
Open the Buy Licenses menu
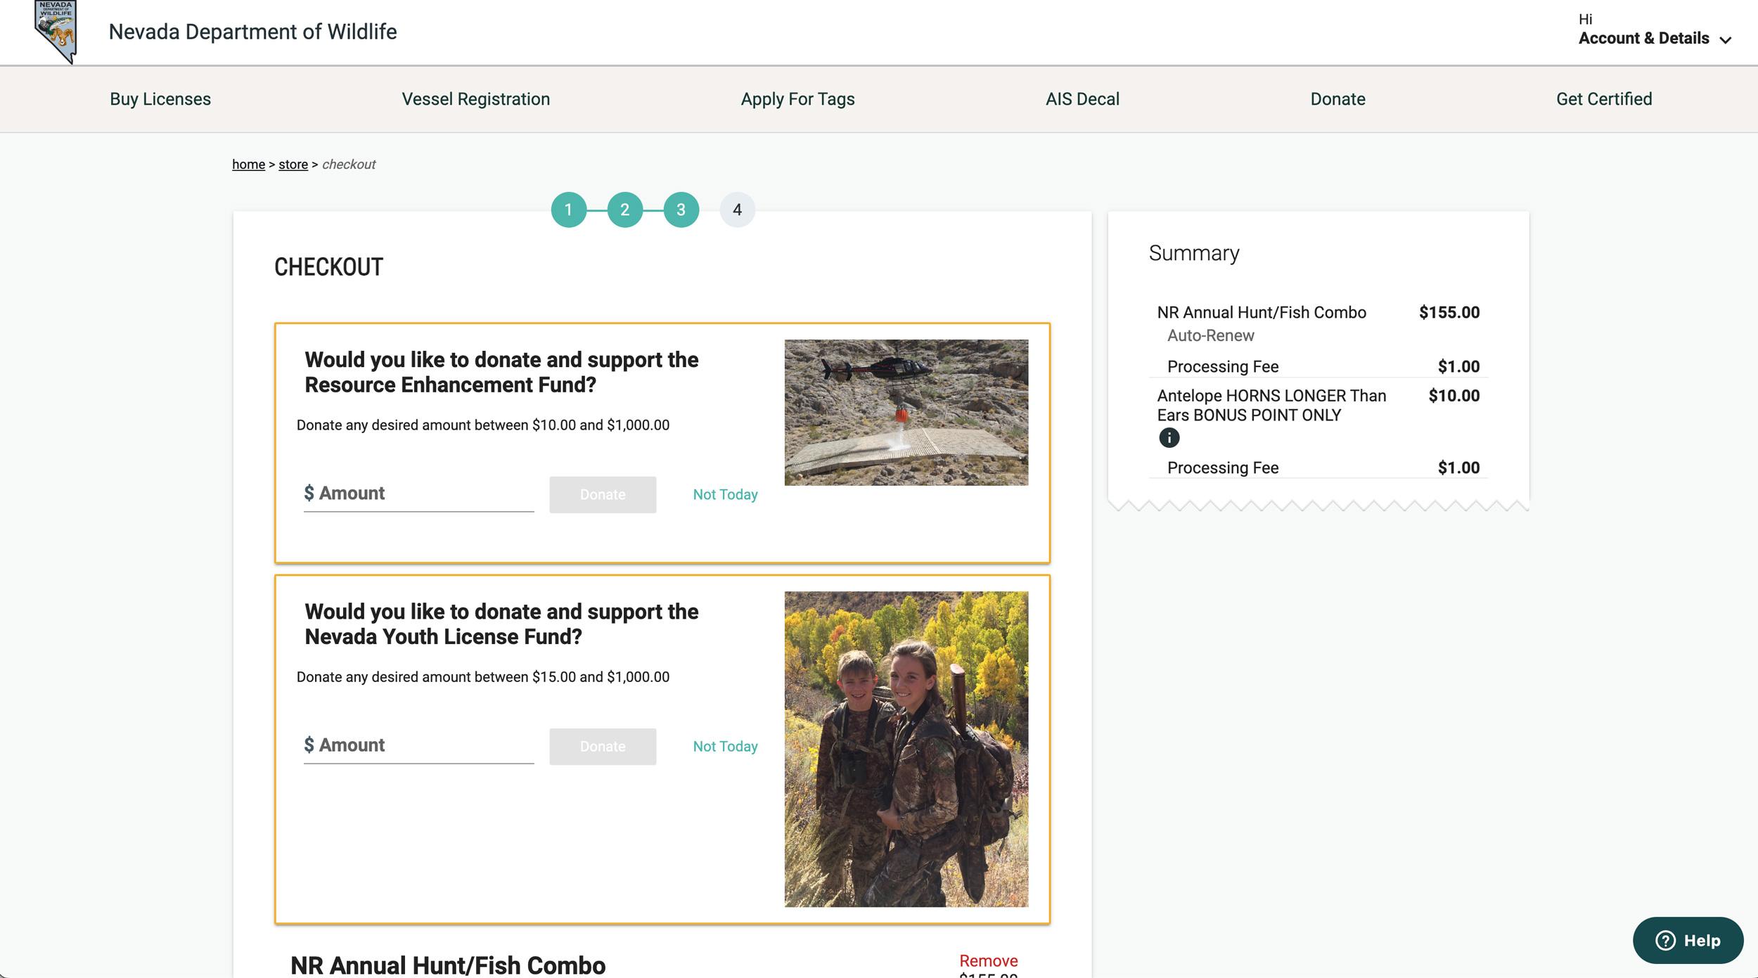(160, 99)
